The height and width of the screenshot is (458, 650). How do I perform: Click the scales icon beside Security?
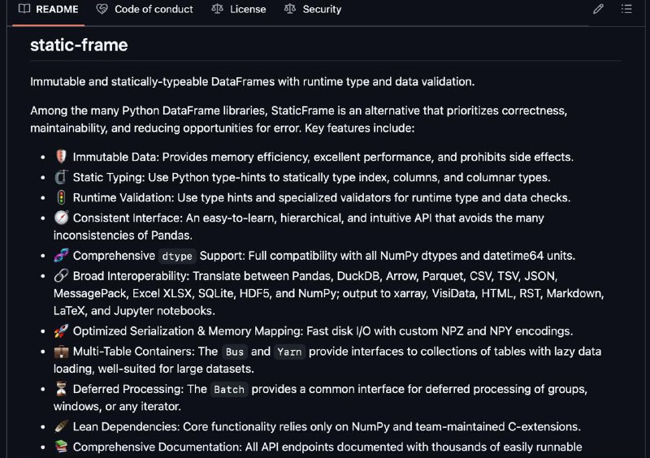click(x=290, y=9)
